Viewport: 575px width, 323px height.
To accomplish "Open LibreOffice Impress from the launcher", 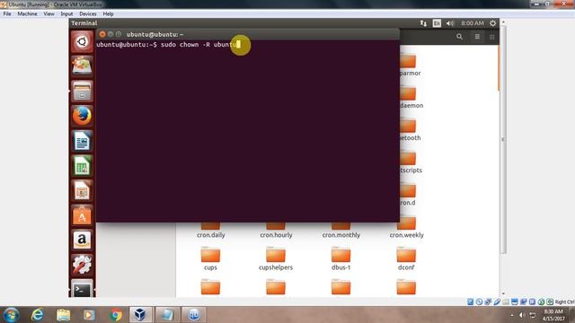I will [82, 190].
